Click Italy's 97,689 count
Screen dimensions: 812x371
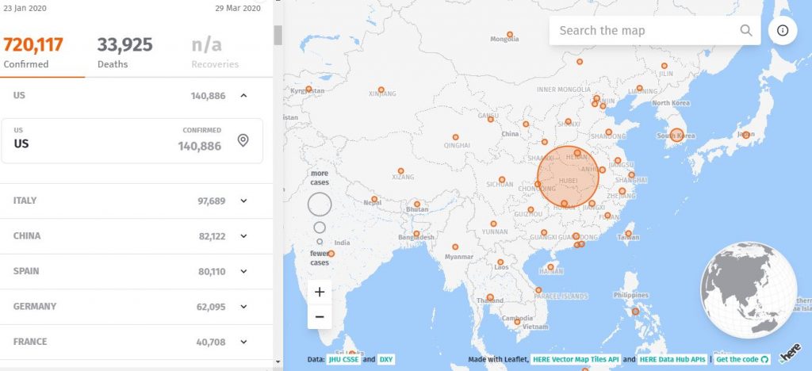211,201
